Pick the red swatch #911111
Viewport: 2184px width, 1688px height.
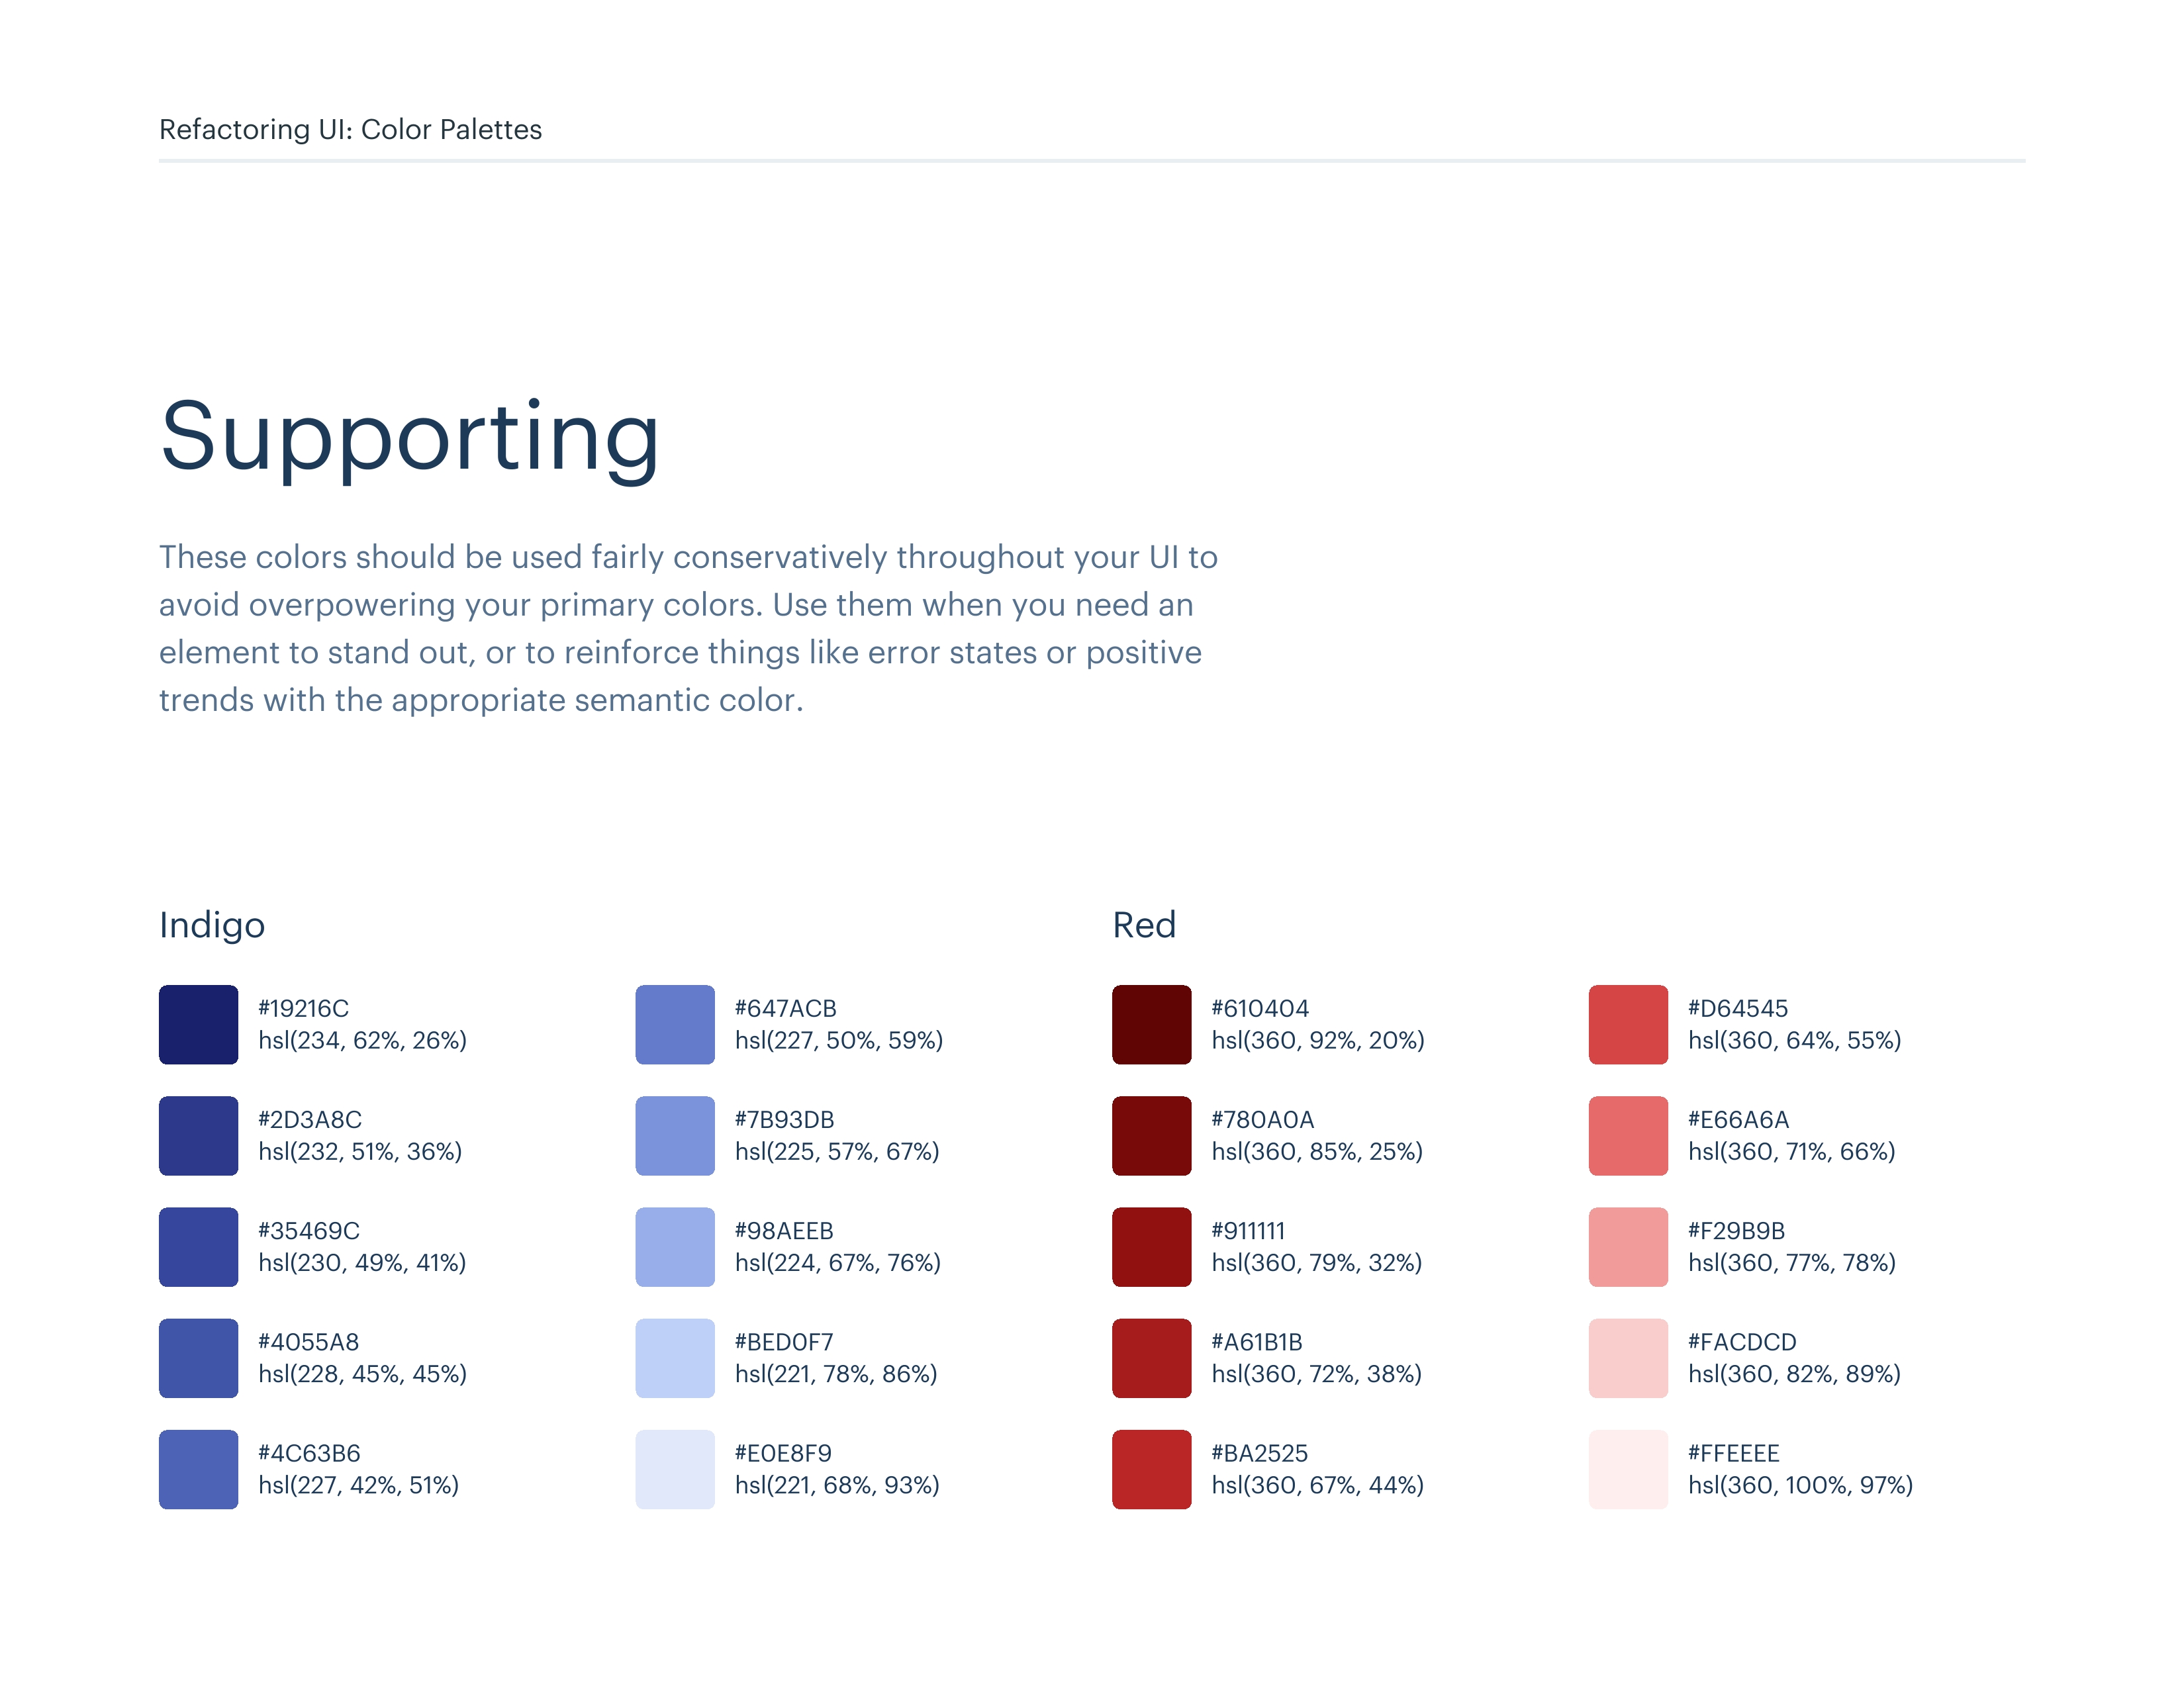1151,1246
